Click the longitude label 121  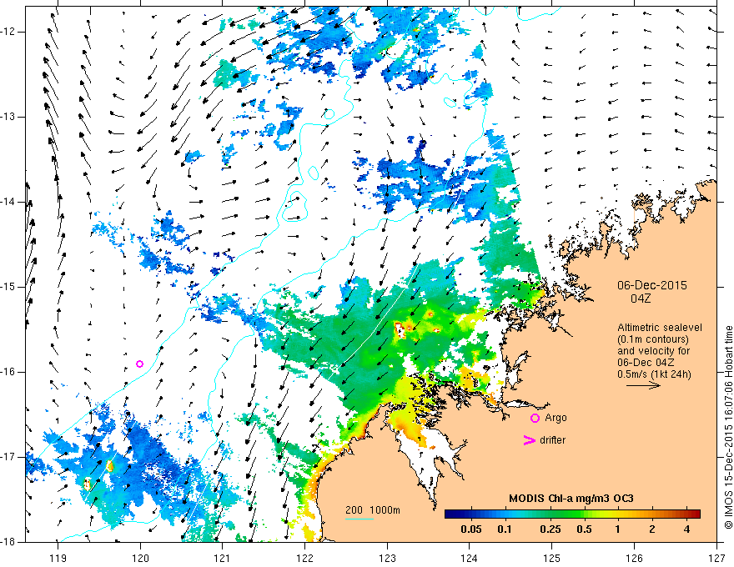pos(223,558)
